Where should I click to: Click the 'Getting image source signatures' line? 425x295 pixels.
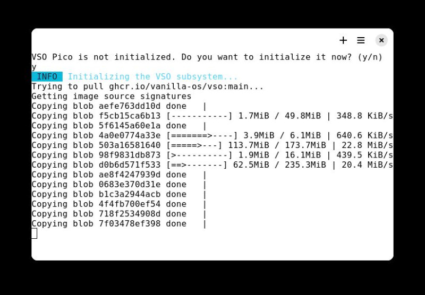pyautogui.click(x=112, y=97)
